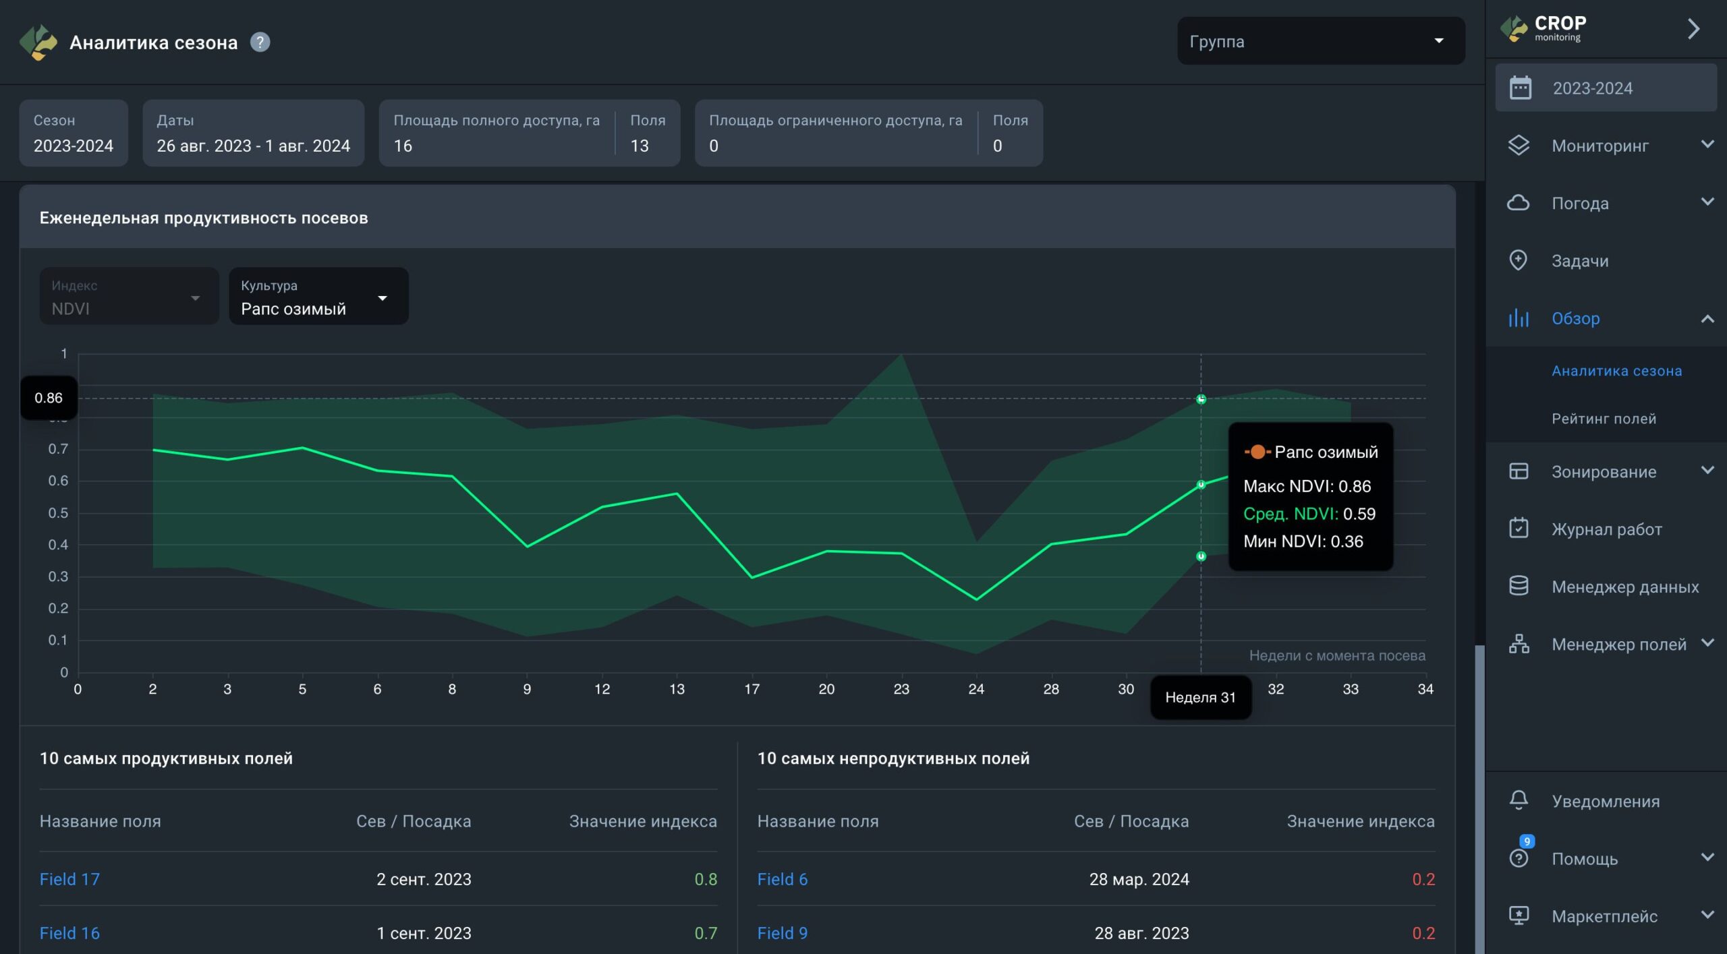
Task: Click the Погода cloud icon
Action: coord(1518,203)
